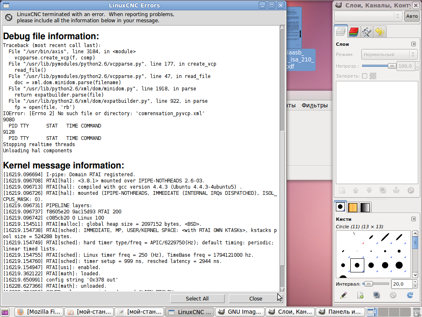Click the error log scrollbar down arrow
This screenshot has width=422, height=317.
282,289
